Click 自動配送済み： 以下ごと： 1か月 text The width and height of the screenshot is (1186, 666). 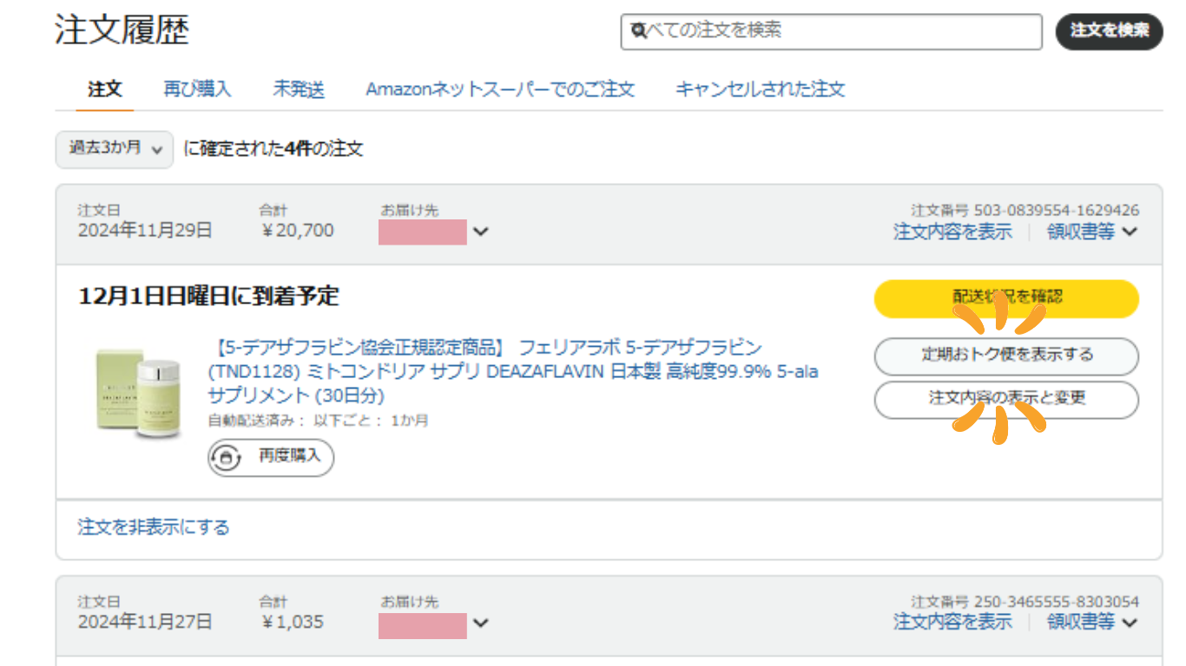tap(318, 421)
